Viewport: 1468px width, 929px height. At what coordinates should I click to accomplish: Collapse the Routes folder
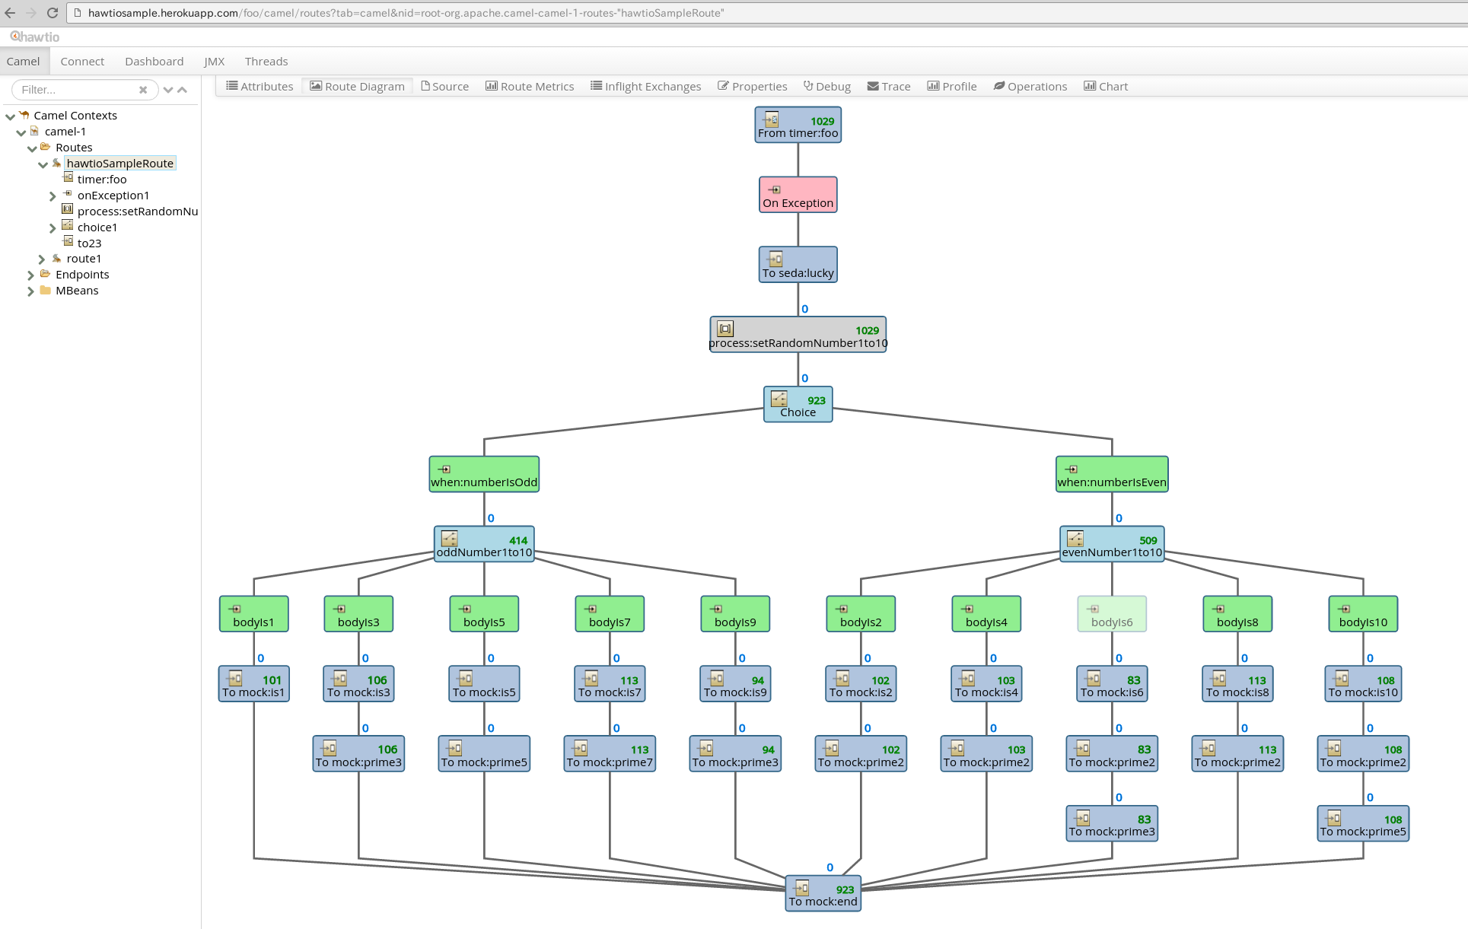pos(31,147)
